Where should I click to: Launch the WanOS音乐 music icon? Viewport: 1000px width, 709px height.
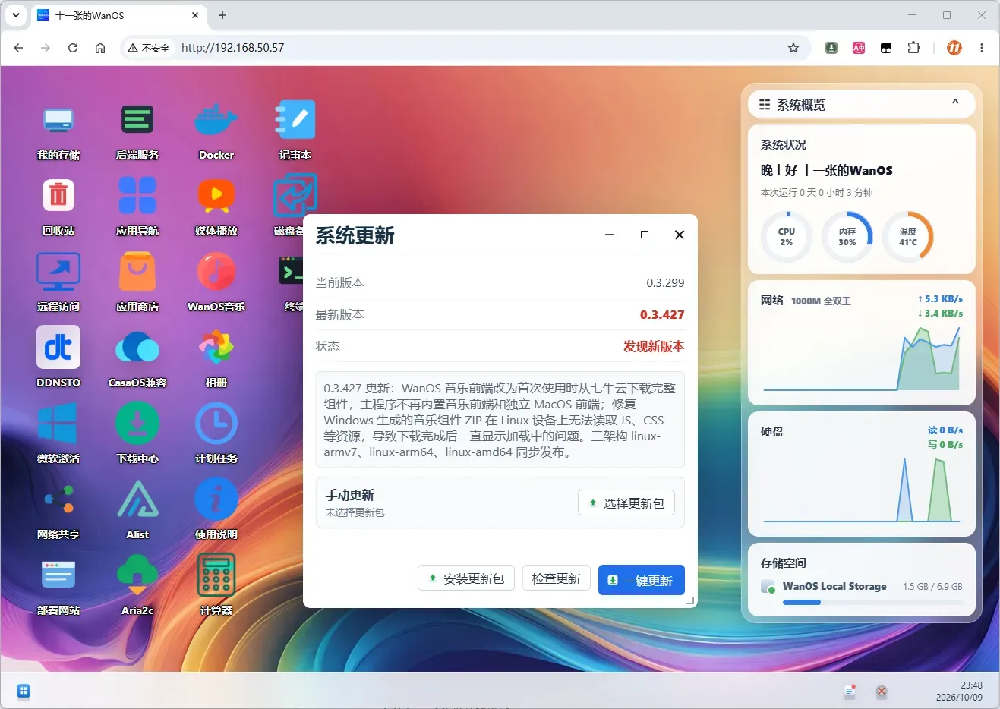pos(216,272)
